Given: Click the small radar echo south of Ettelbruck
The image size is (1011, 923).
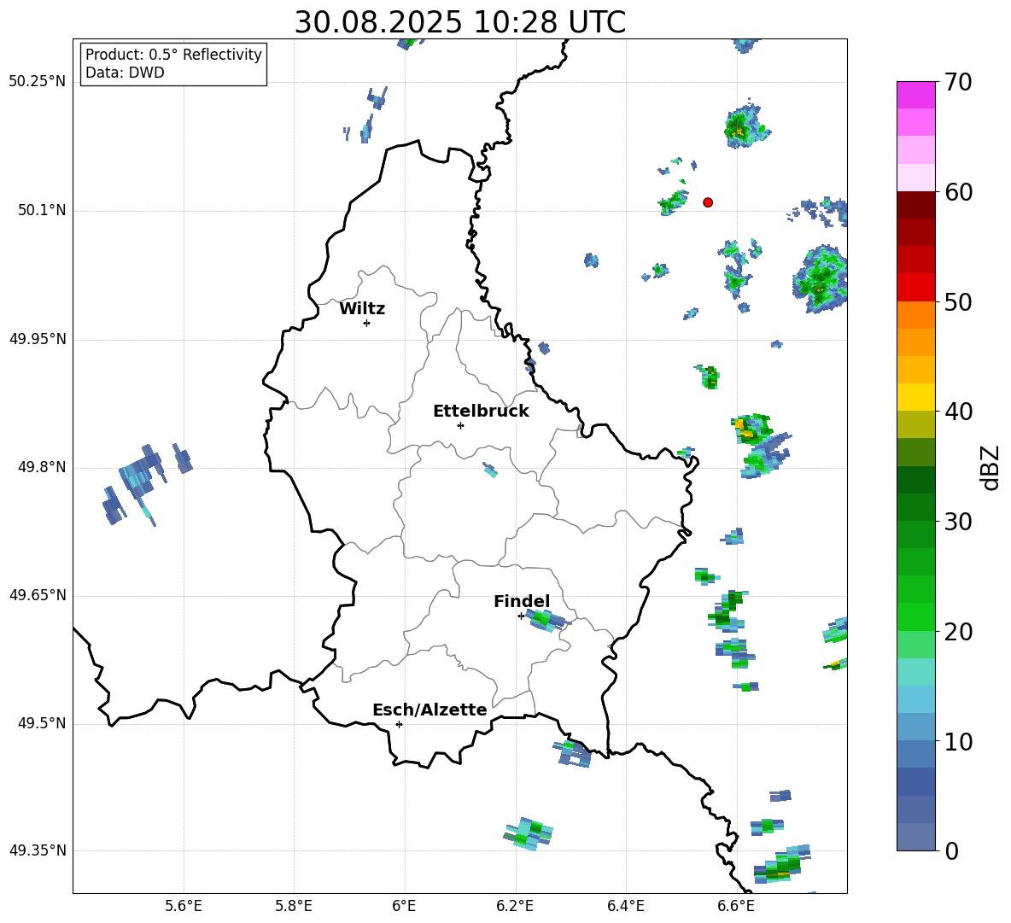Looking at the screenshot, I should [x=490, y=470].
